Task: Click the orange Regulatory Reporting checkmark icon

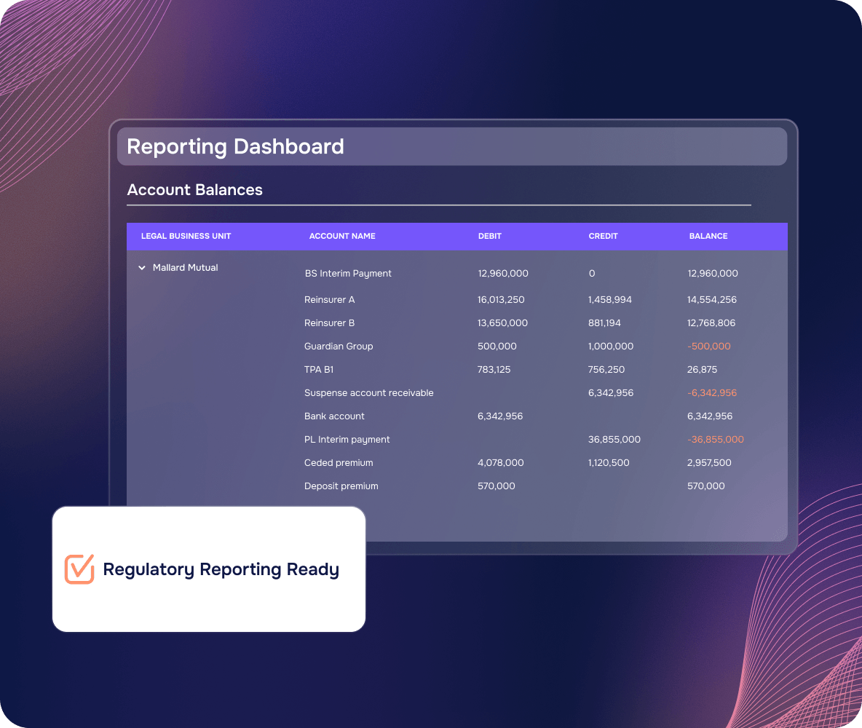Action: point(79,569)
